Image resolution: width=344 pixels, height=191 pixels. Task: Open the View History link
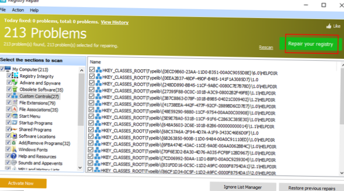click(x=115, y=22)
